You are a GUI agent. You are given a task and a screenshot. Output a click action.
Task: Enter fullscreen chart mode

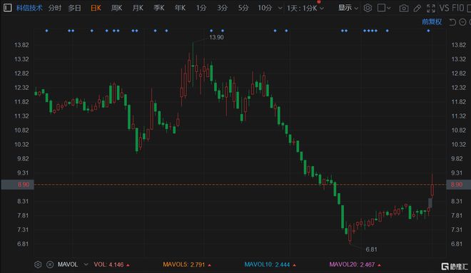point(431,8)
